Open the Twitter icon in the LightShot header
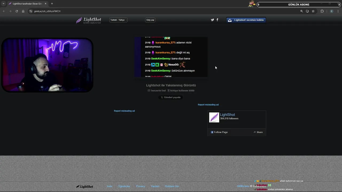 pos(212,20)
